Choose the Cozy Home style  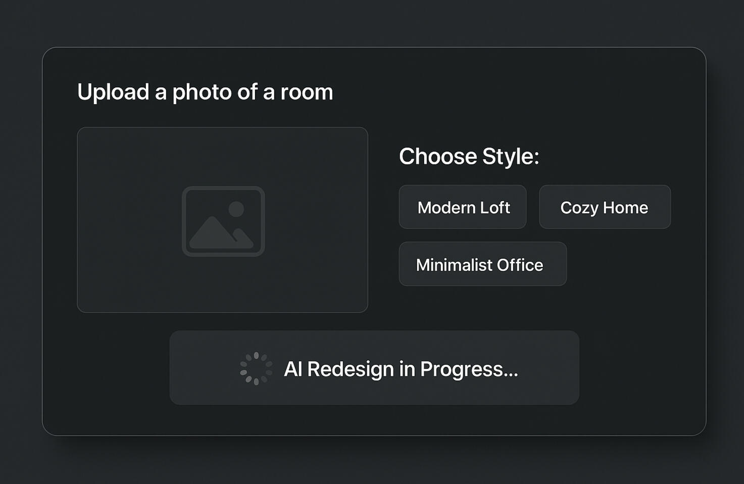point(605,207)
